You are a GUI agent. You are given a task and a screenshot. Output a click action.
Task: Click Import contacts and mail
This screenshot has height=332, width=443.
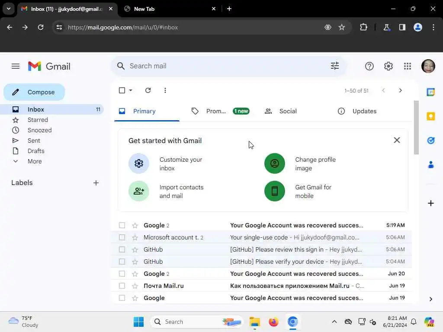pos(167,192)
